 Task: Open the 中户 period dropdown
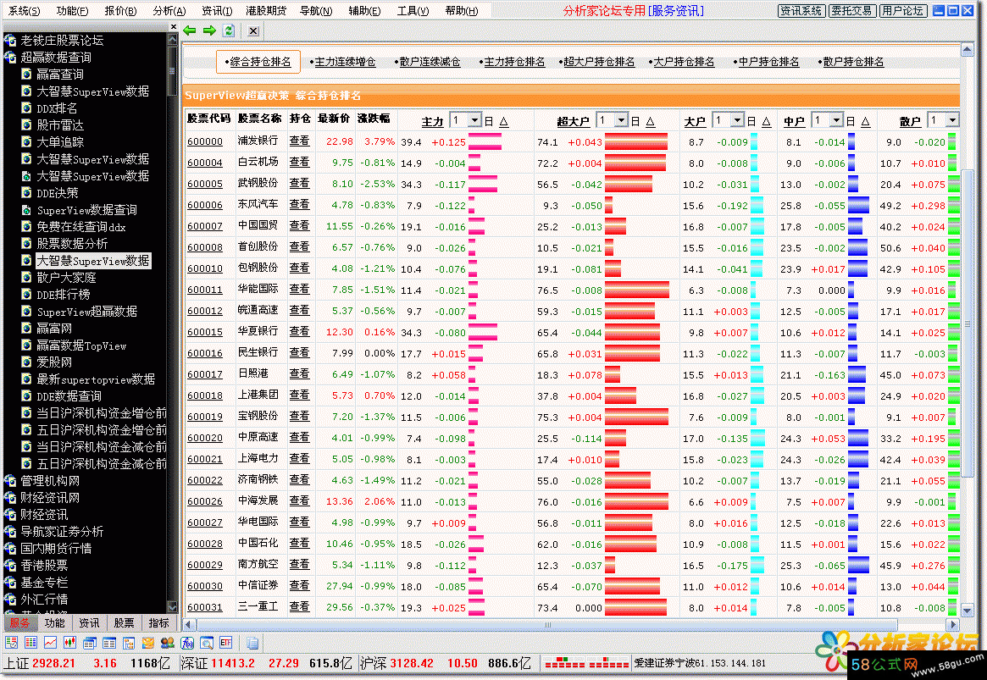(836, 120)
